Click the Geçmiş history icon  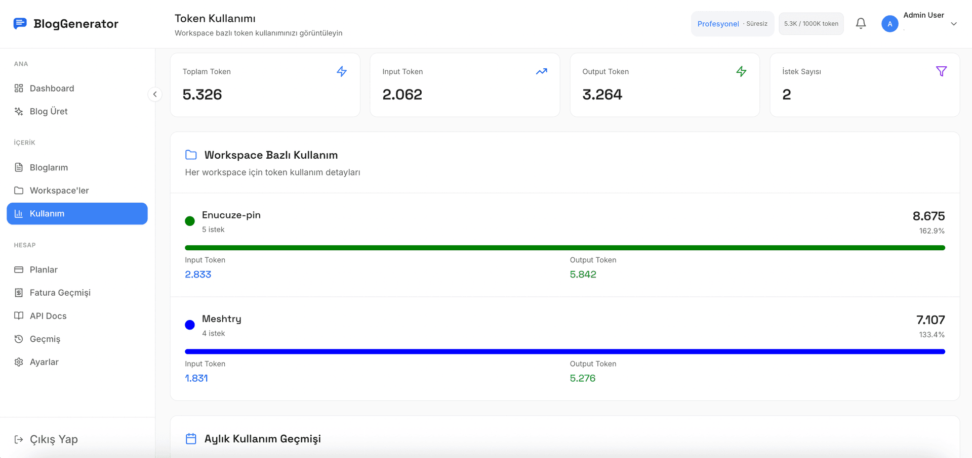point(19,339)
